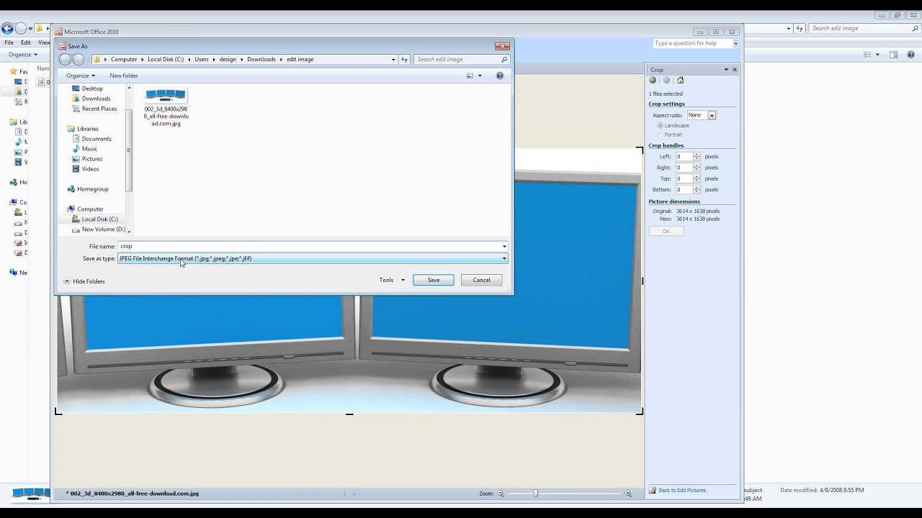
Task: Open the Tools dropdown
Action: [x=393, y=280]
